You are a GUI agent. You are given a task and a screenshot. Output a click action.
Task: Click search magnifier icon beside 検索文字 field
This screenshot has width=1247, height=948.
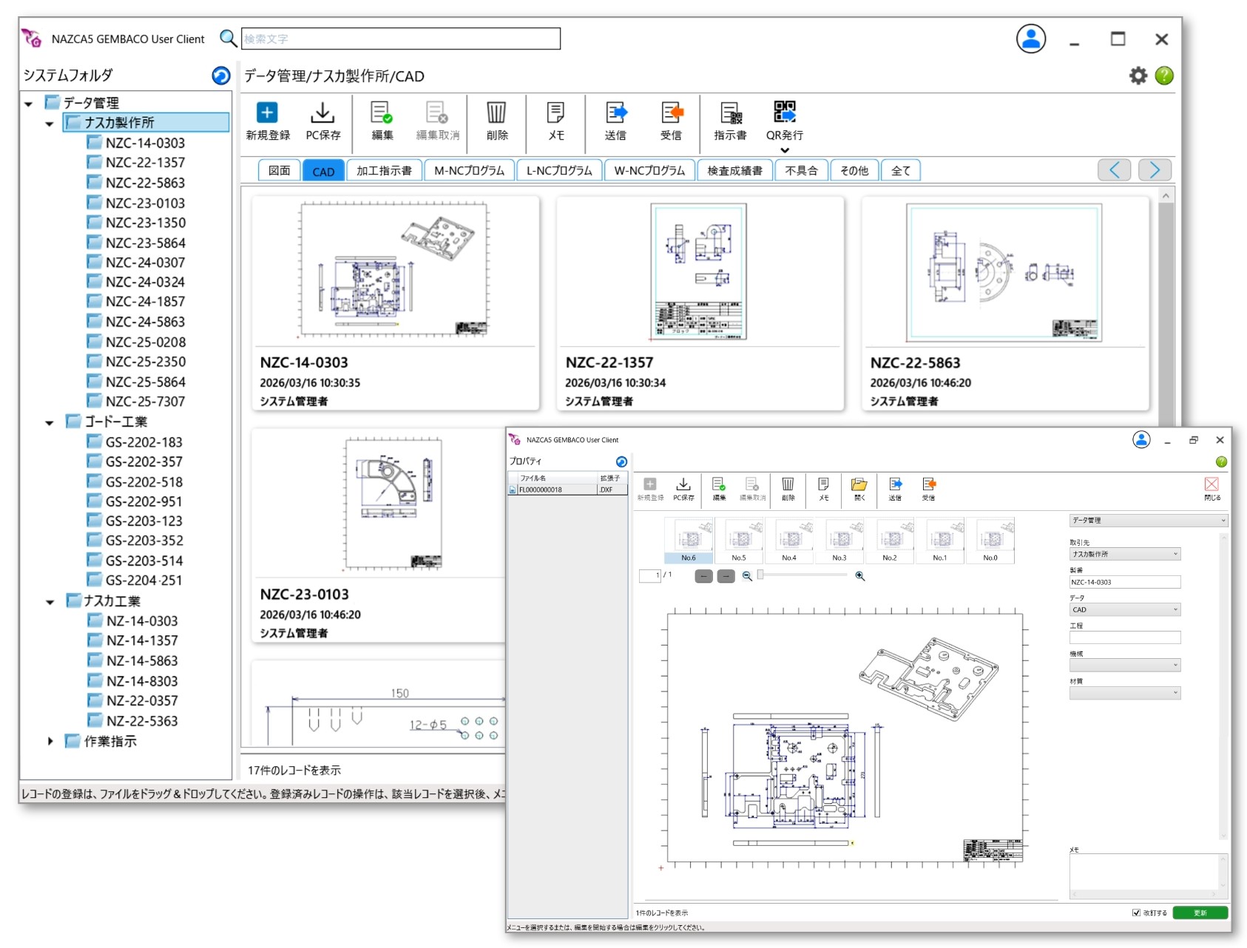pos(228,38)
